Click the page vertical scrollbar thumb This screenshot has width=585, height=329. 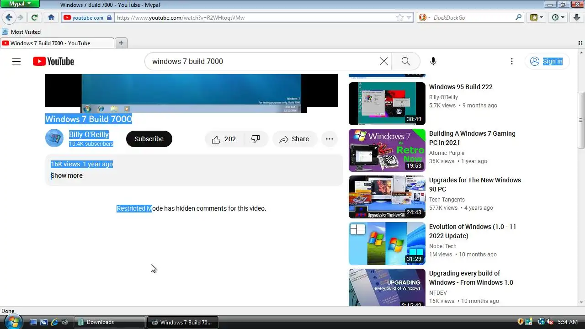[581, 120]
